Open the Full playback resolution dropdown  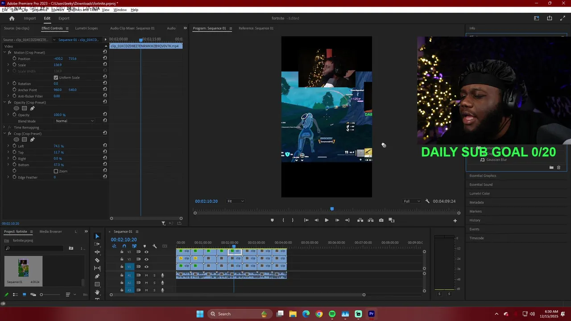pyautogui.click(x=412, y=201)
